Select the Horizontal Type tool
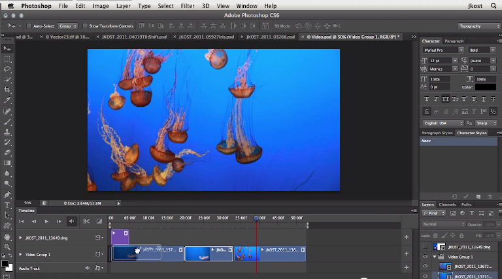 coord(8,205)
